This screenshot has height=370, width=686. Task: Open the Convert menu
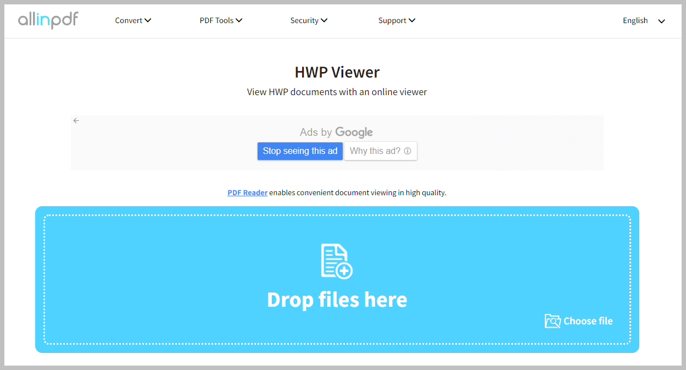tap(133, 20)
